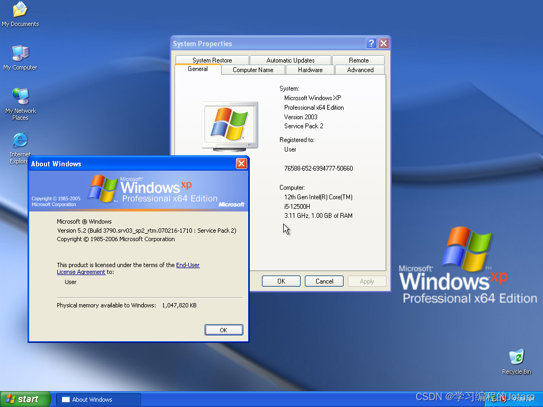The width and height of the screenshot is (543, 407).
Task: Select the General tab
Action: coord(198,69)
